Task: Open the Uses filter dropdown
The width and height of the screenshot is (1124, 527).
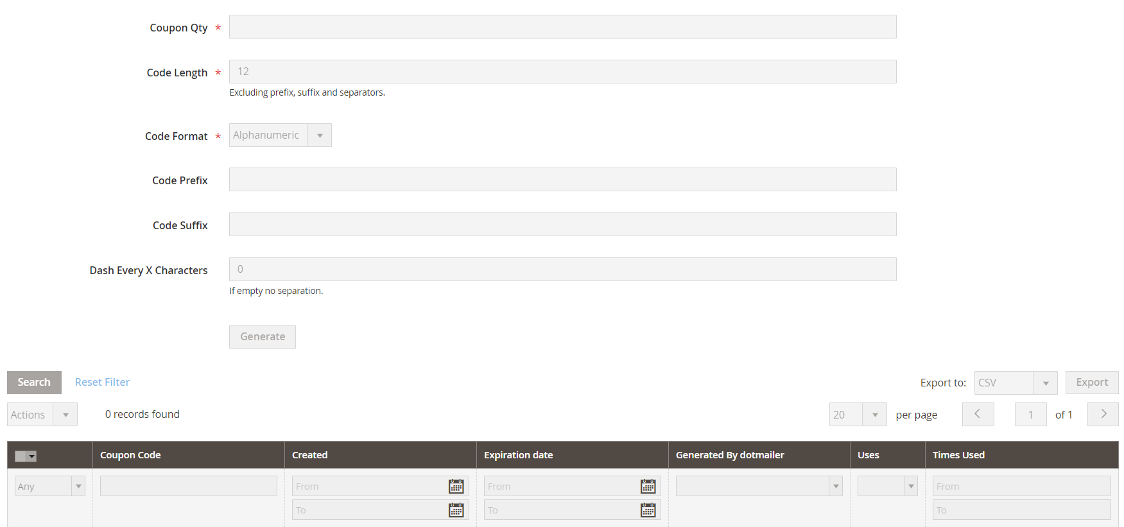Action: click(x=887, y=486)
